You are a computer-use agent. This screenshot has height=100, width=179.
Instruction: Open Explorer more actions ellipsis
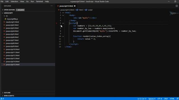[x=51, y=6]
